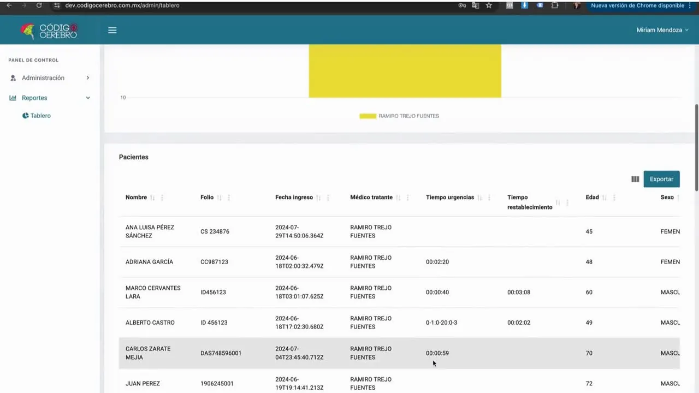Screen dimensions: 699x393
Task: Click JUAN PEREZ name cell
Action: click(x=143, y=384)
